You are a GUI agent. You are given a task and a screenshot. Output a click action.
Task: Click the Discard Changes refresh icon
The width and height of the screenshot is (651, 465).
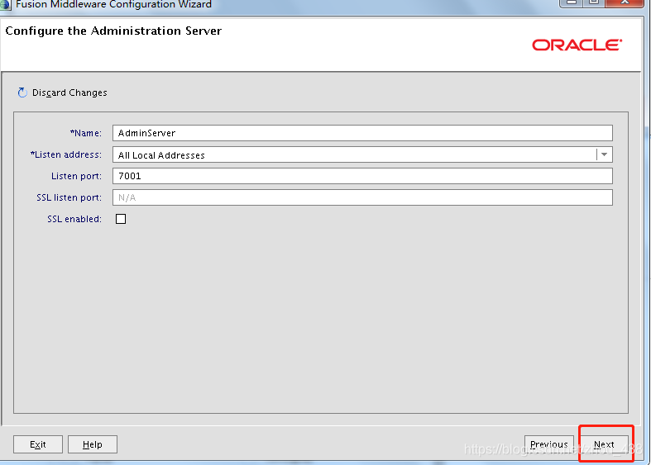click(x=22, y=93)
